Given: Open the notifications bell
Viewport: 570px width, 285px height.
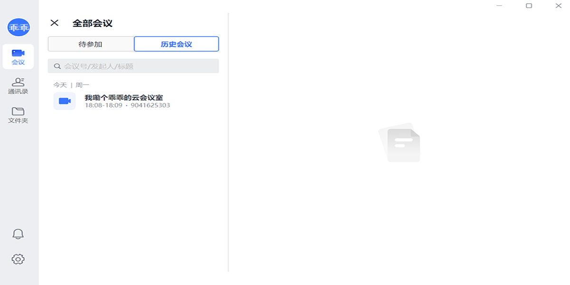Looking at the screenshot, I should (18, 234).
